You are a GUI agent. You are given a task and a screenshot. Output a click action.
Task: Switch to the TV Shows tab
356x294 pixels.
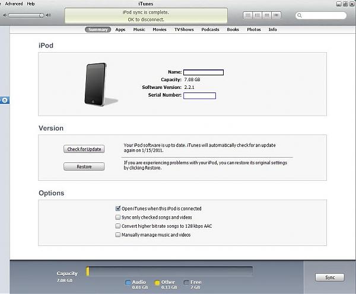[184, 30]
